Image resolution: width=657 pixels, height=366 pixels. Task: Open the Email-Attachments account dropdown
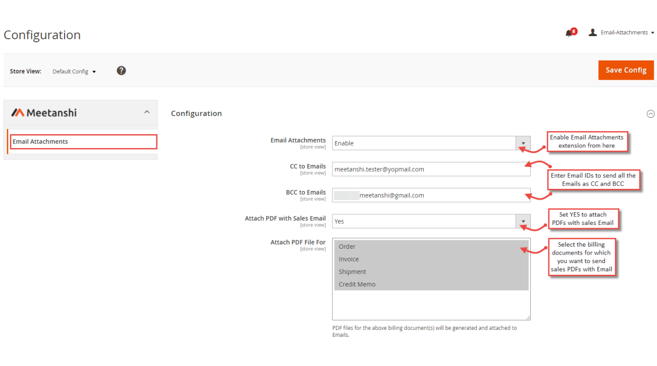coord(627,33)
